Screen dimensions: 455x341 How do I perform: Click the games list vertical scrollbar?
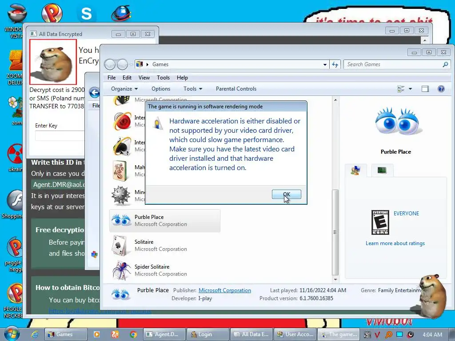click(x=335, y=232)
